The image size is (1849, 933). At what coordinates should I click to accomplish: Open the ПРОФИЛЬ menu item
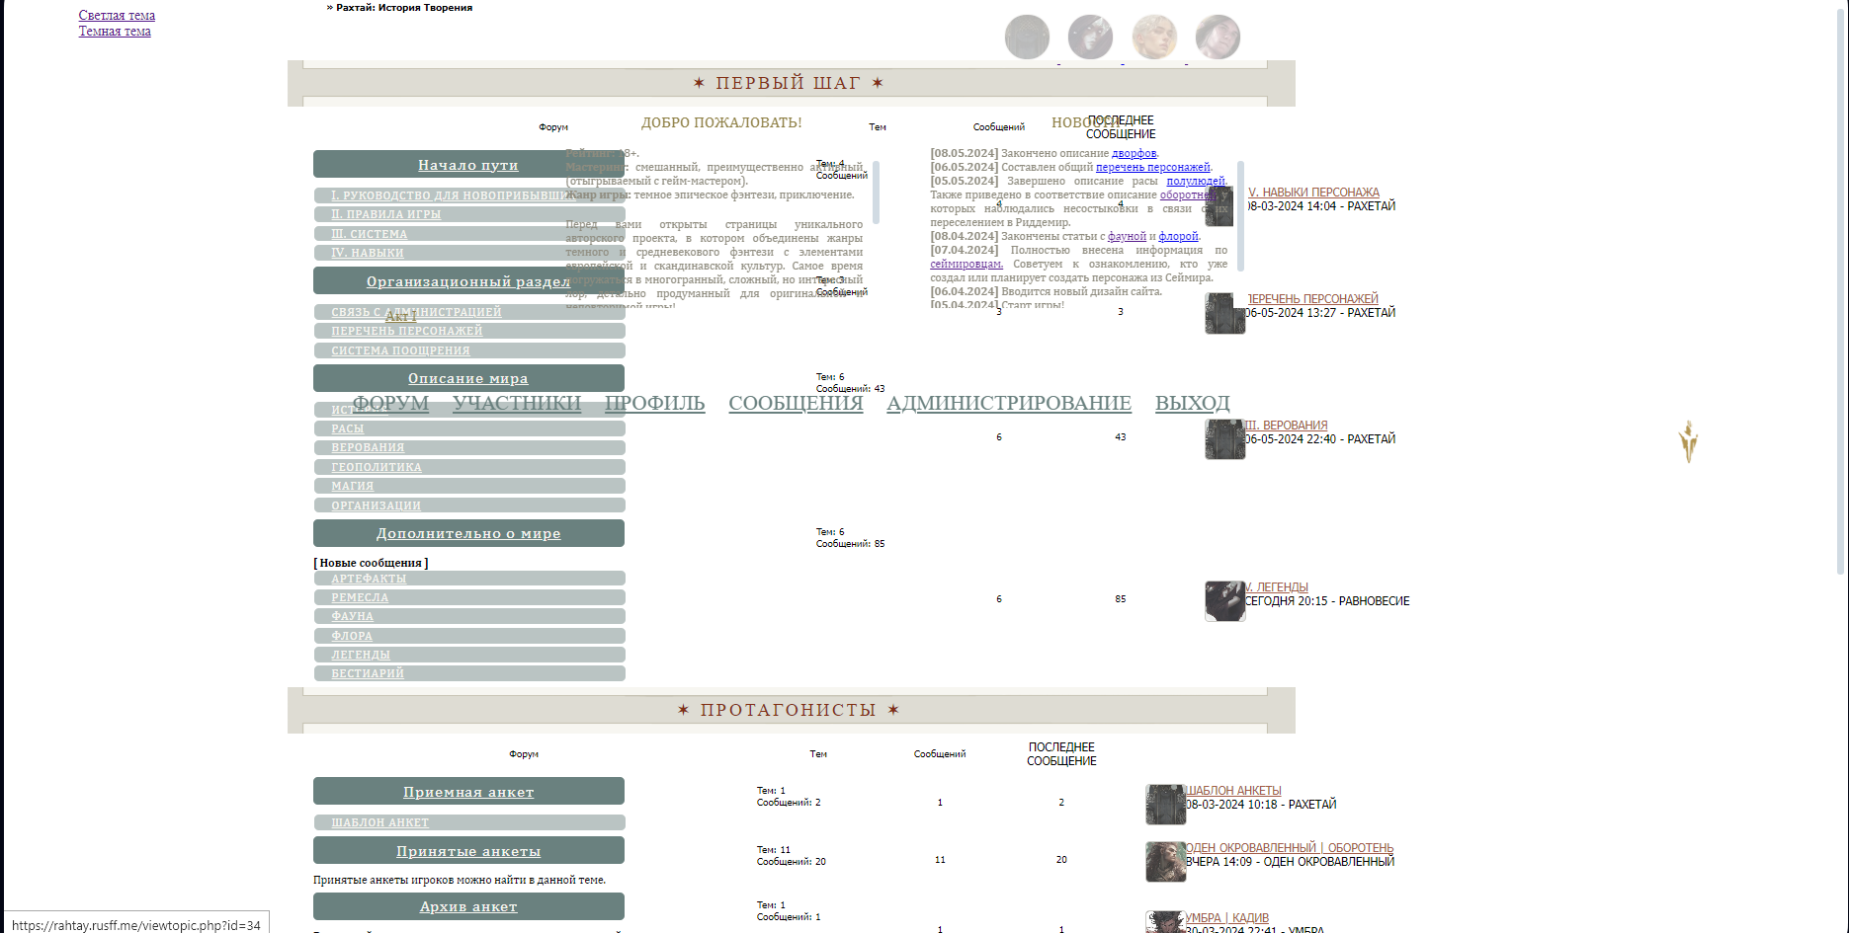pos(655,403)
